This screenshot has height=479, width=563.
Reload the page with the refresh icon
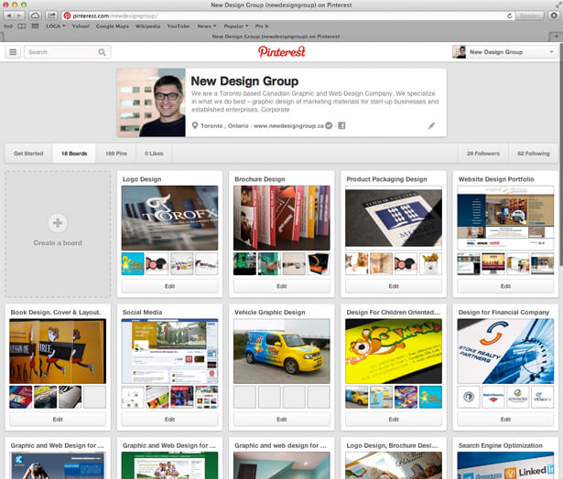pyautogui.click(x=510, y=16)
